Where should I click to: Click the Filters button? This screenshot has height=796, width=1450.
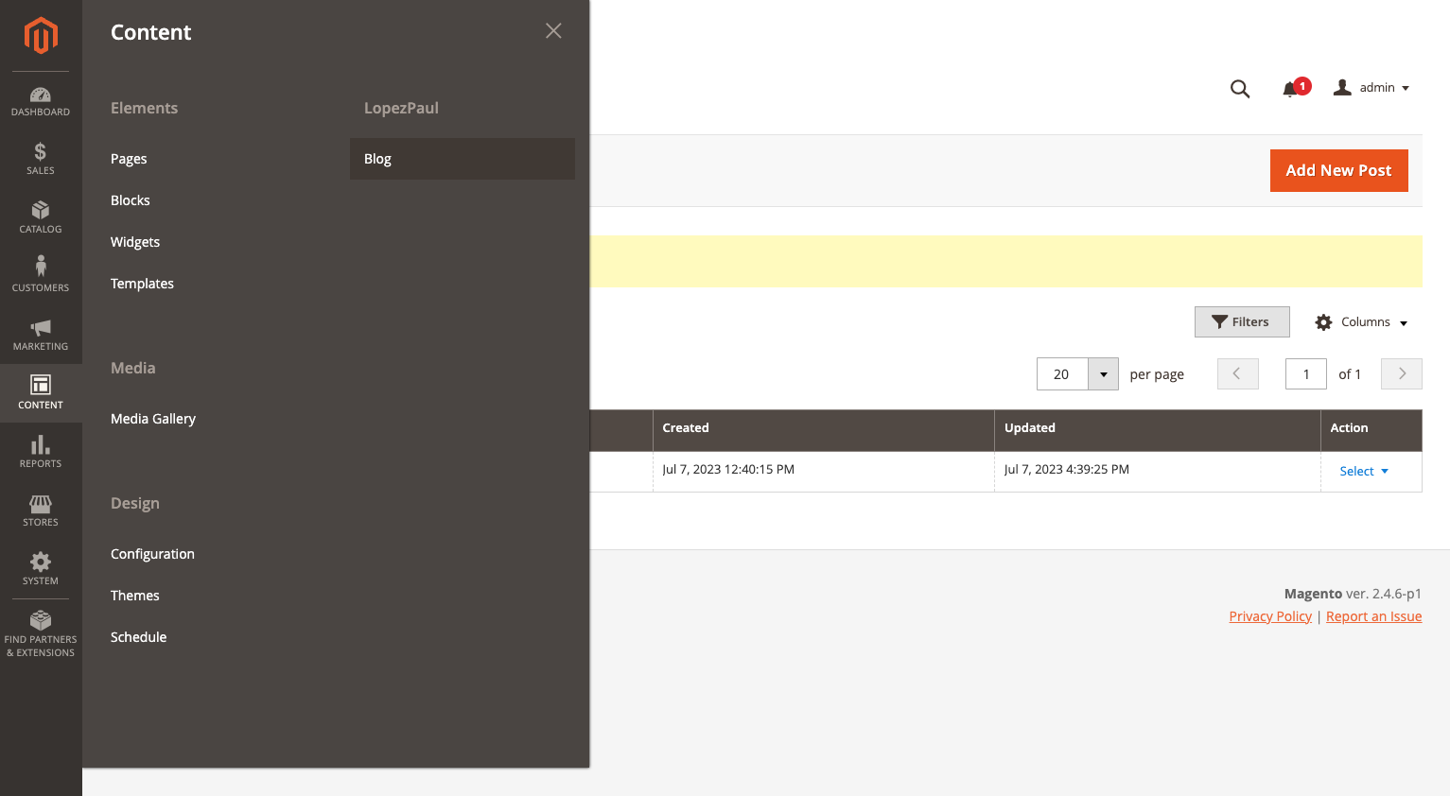1241,322
